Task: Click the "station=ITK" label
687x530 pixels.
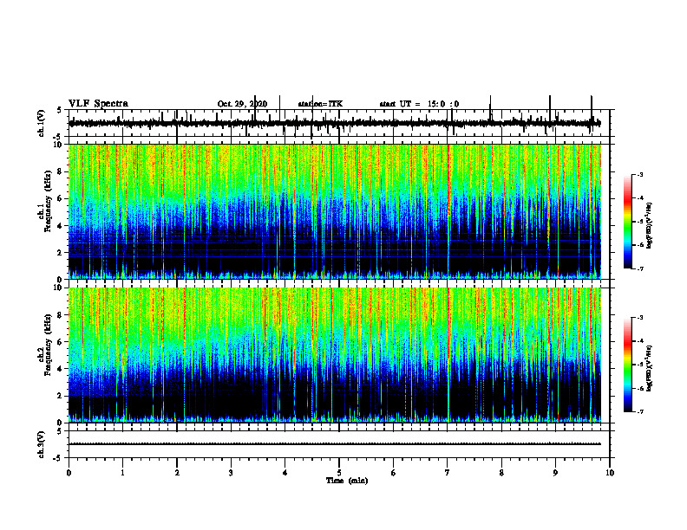Action: pyautogui.click(x=320, y=104)
